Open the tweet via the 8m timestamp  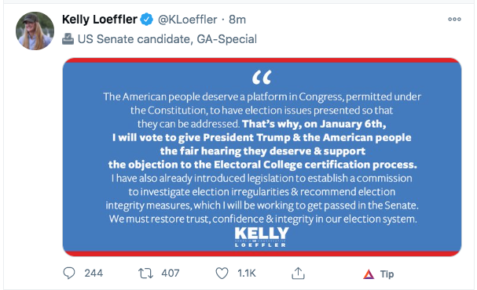pos(237,20)
